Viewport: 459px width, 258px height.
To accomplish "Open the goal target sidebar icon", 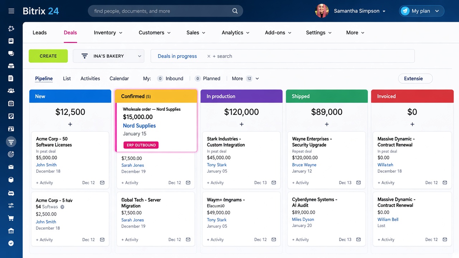I will point(11,154).
